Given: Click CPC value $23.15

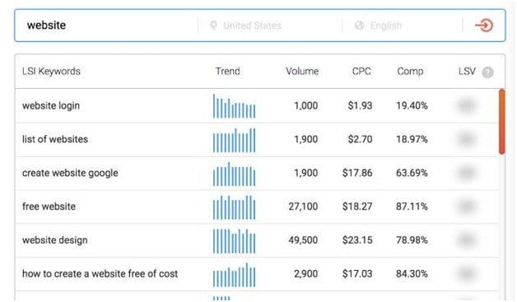Looking at the screenshot, I should point(357,240).
